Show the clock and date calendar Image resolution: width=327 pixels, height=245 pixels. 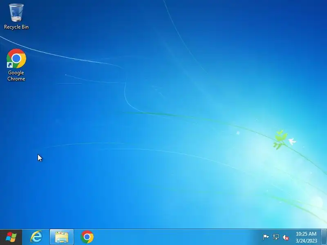pos(306,237)
